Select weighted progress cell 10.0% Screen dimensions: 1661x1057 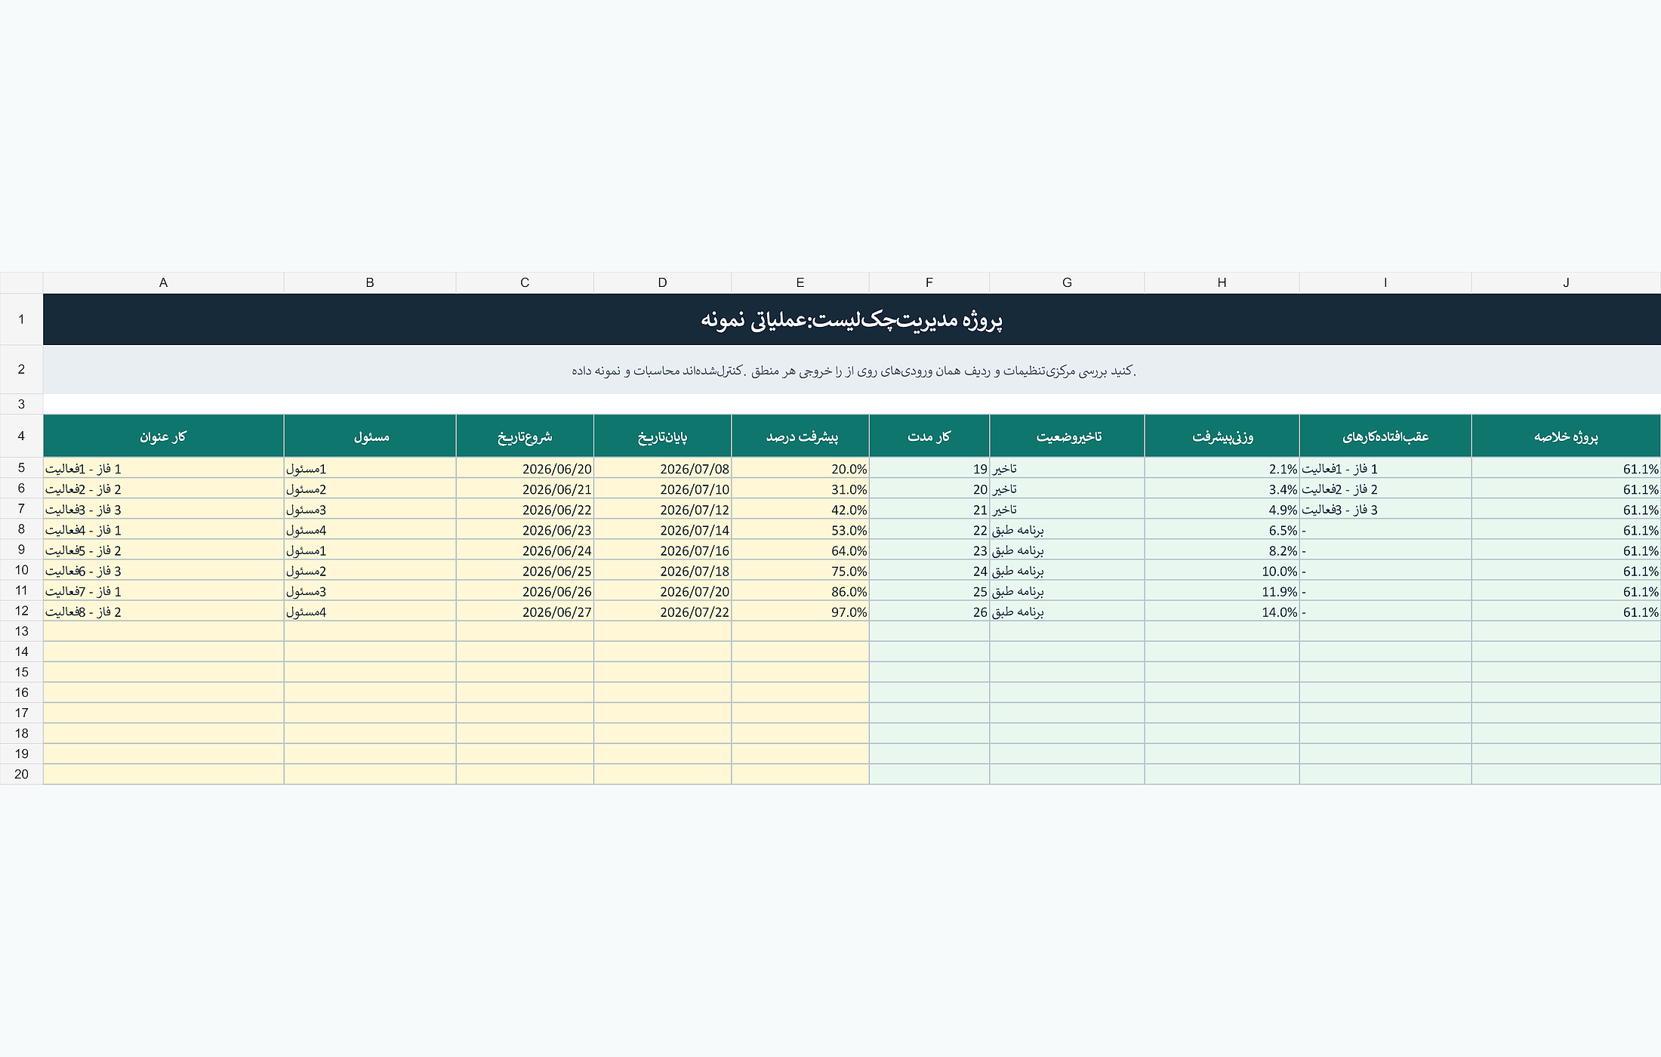tap(1222, 571)
